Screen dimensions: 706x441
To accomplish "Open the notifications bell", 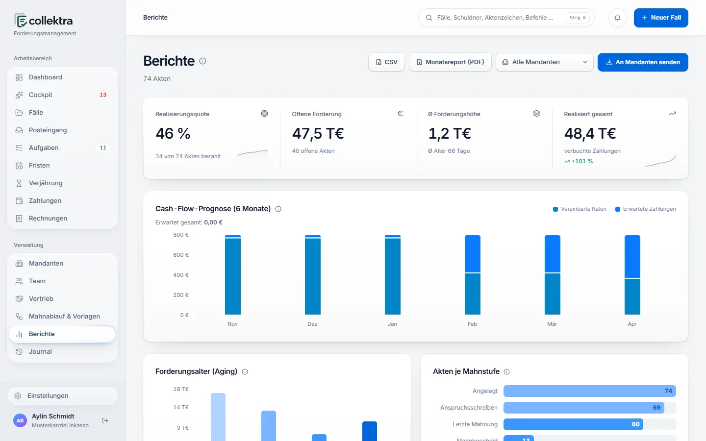I will point(617,18).
